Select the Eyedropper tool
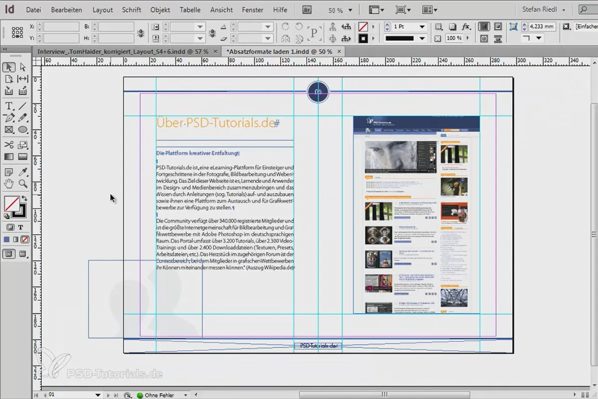 22,172
